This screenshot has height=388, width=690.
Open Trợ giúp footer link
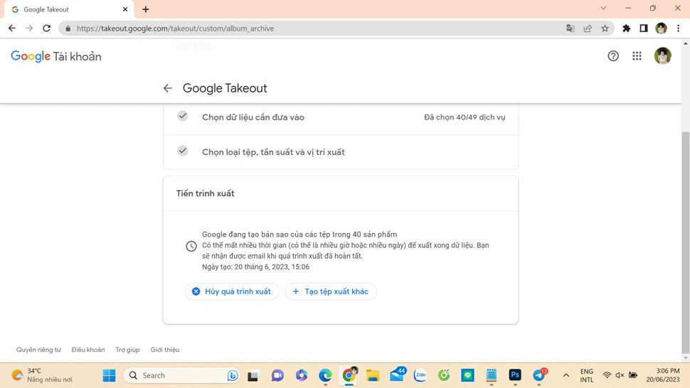127,350
